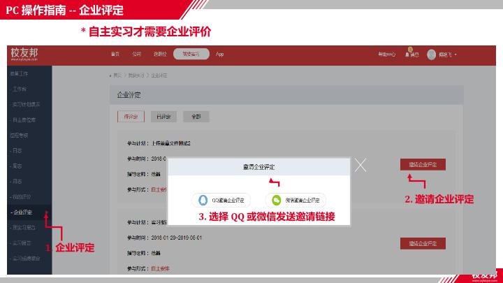This screenshot has width=503, height=283.
Task: Open 首页 in the top navigation
Action: click(115, 54)
